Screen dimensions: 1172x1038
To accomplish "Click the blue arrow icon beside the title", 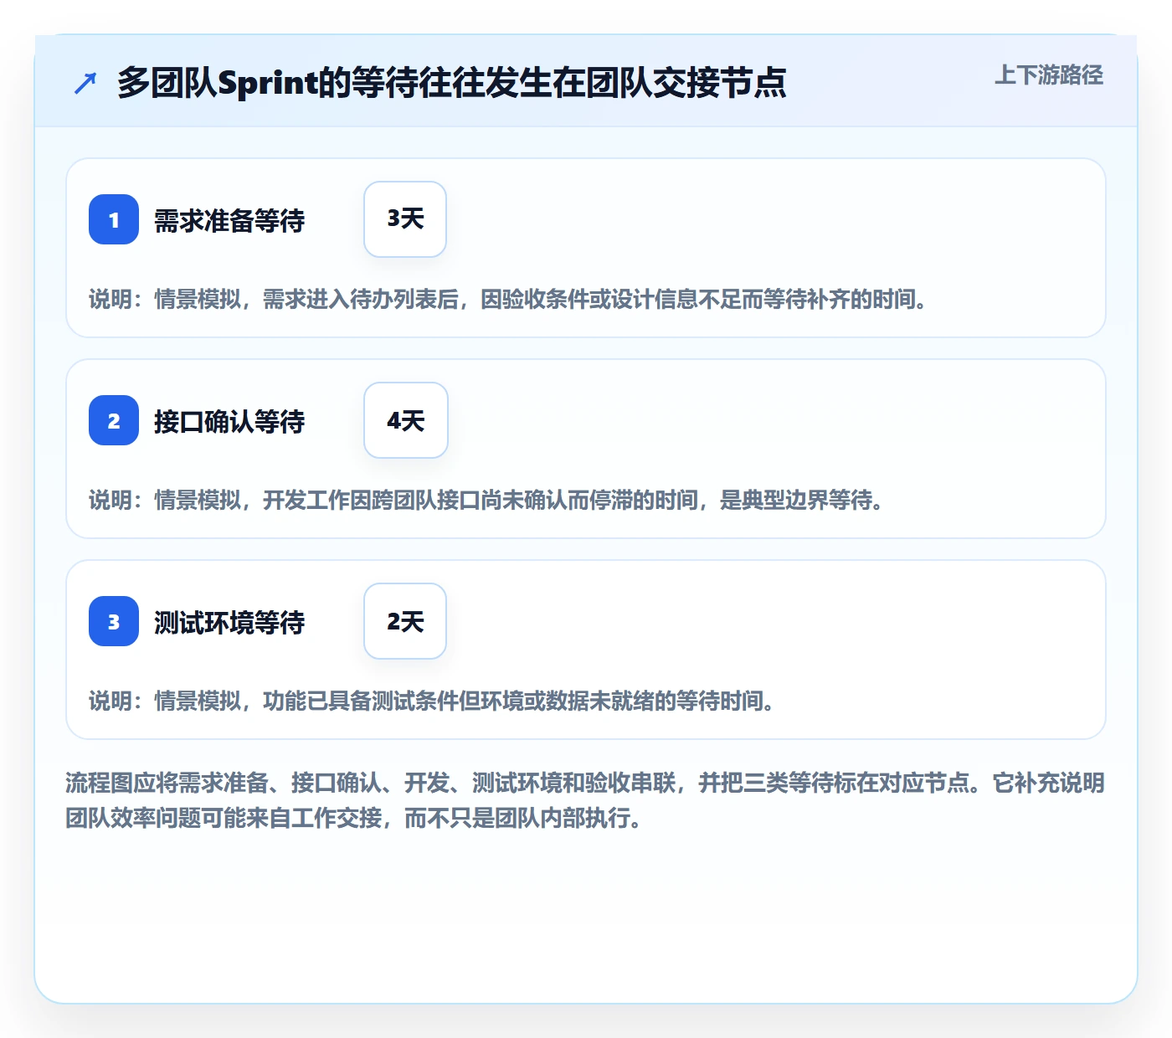I will pos(85,83).
